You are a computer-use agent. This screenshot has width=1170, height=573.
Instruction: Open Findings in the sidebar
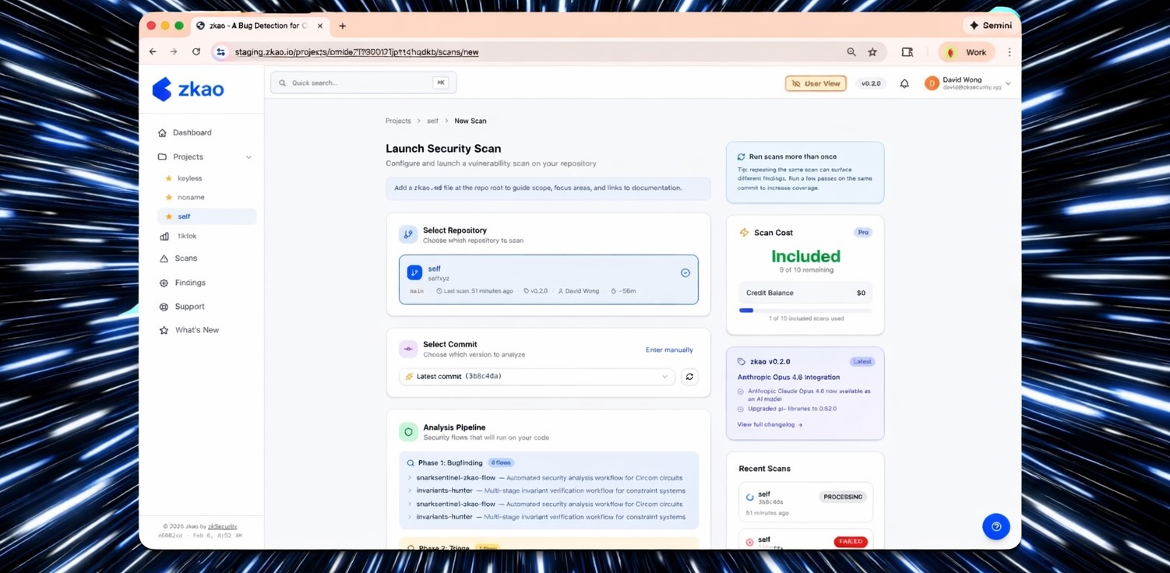pyautogui.click(x=189, y=283)
